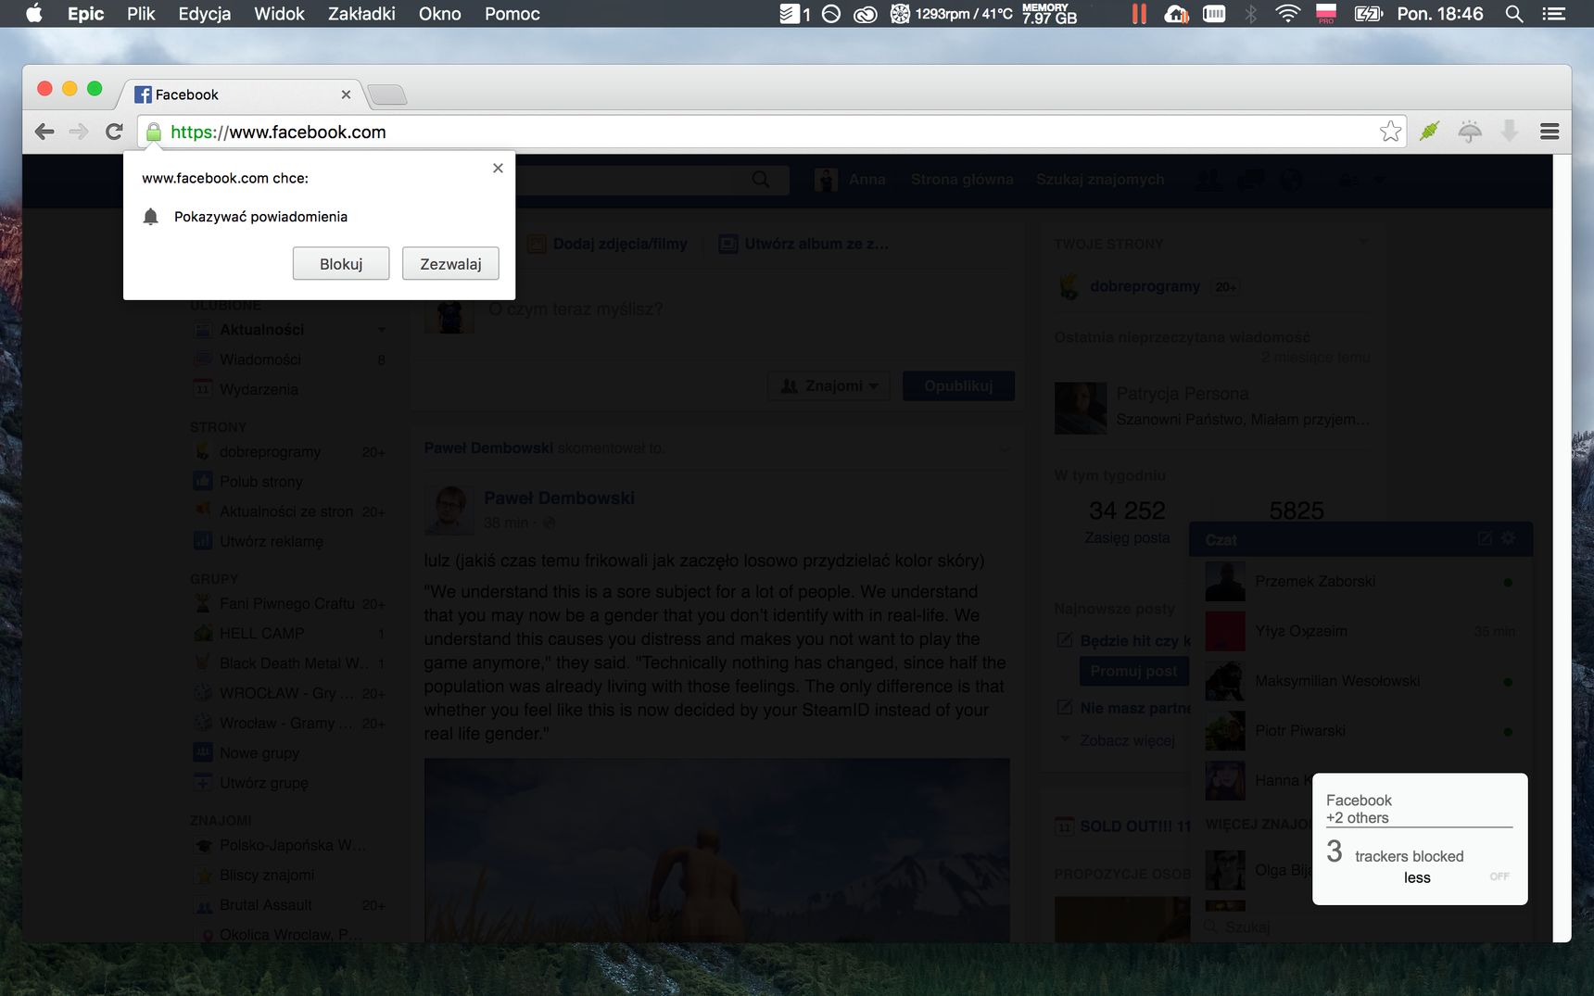Open the post's landscape image
Screen dimensions: 1594x996
(716, 851)
